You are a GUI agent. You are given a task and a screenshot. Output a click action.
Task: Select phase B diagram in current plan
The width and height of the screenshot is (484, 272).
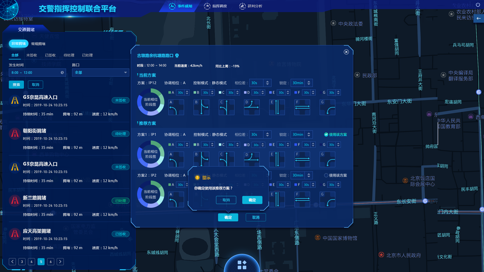coord(201,107)
